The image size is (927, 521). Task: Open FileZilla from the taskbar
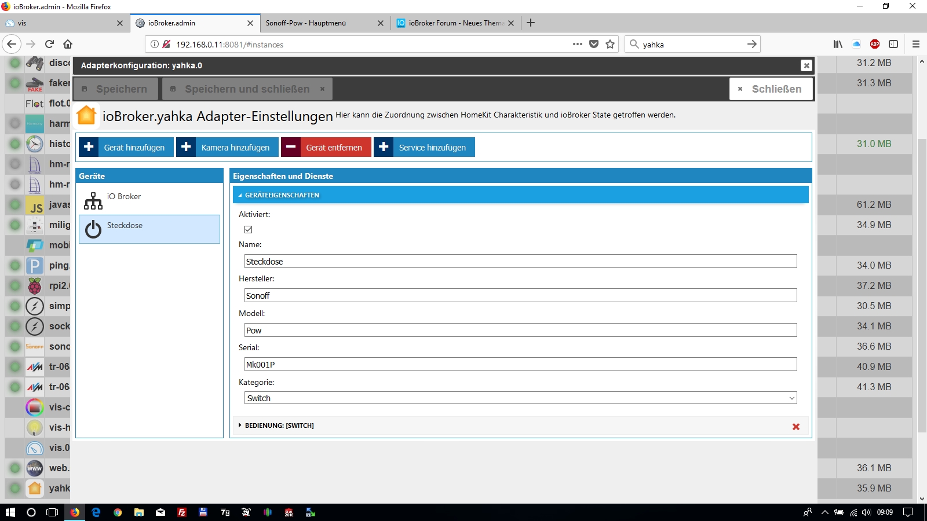pyautogui.click(x=182, y=512)
